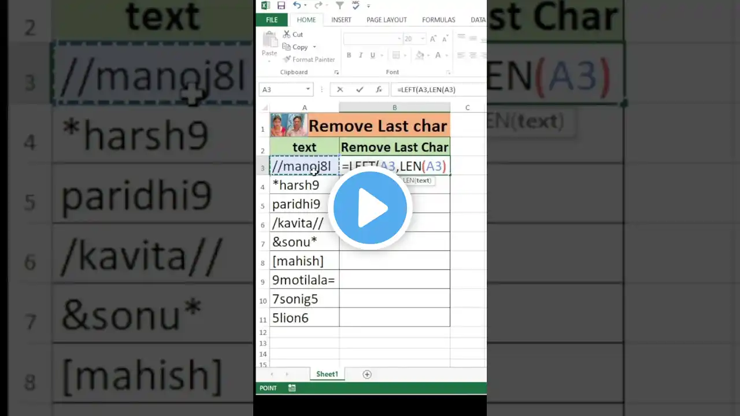This screenshot has height=416, width=740.
Task: Select the Filter icon in quick access toolbar
Action: pyautogui.click(x=339, y=5)
